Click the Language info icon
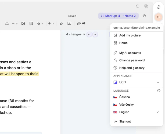This screenshot has width=165, height=134. [159, 91]
